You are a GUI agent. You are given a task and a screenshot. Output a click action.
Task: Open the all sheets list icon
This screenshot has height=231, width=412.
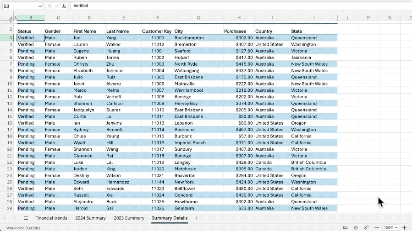click(26, 218)
